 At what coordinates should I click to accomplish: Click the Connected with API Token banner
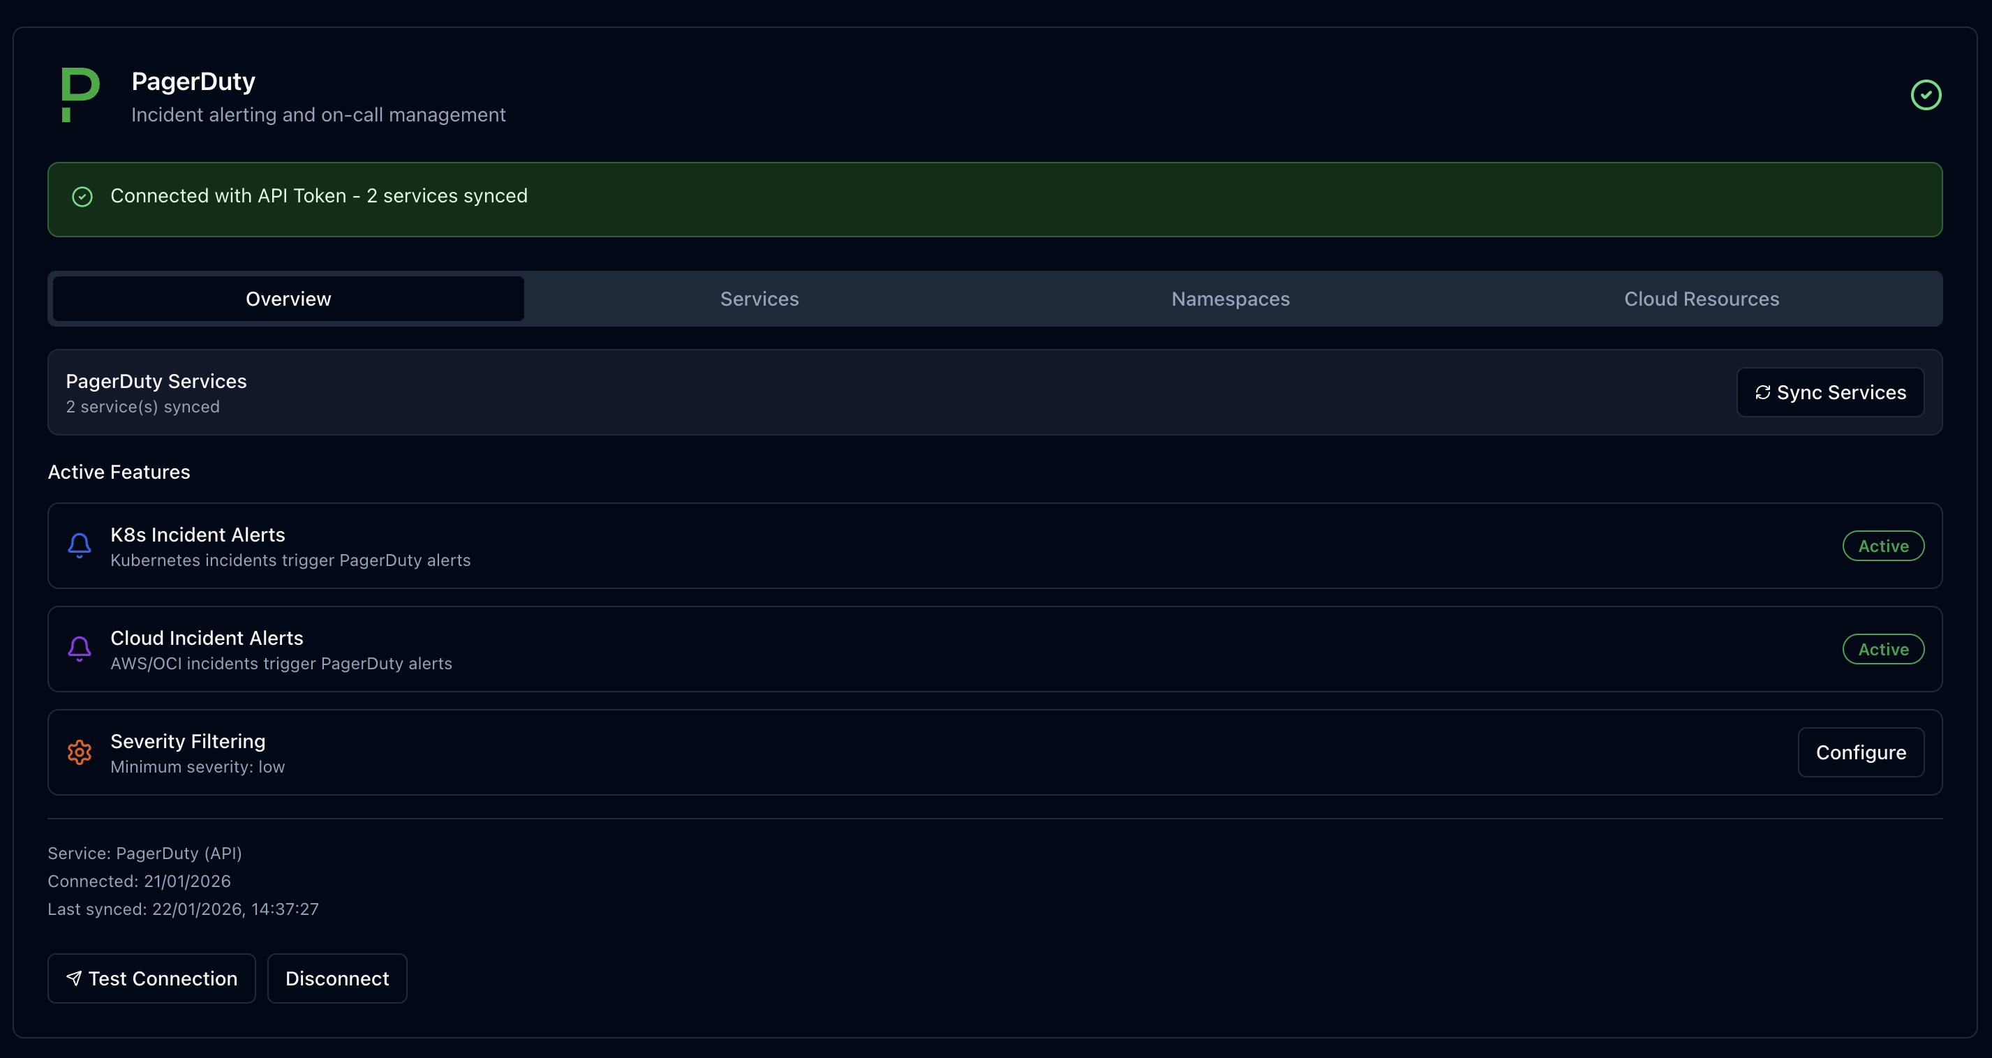coord(996,199)
